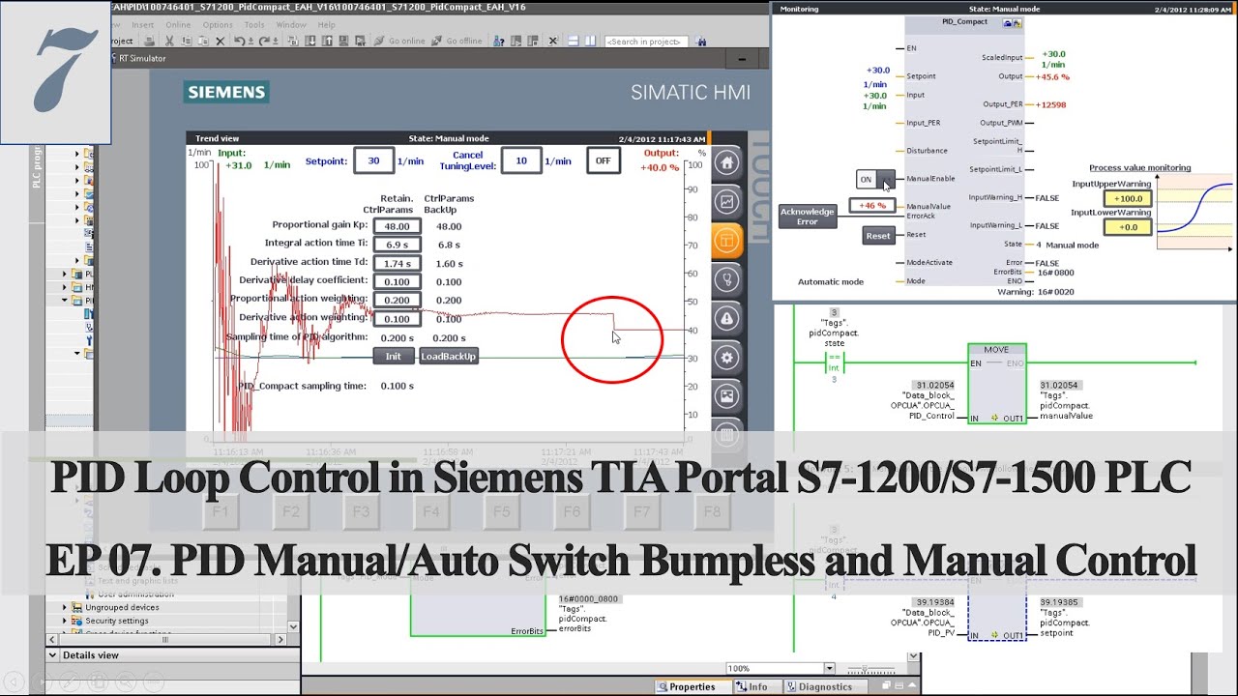Click the Proportional gain Kp field 48.00

pos(397,226)
